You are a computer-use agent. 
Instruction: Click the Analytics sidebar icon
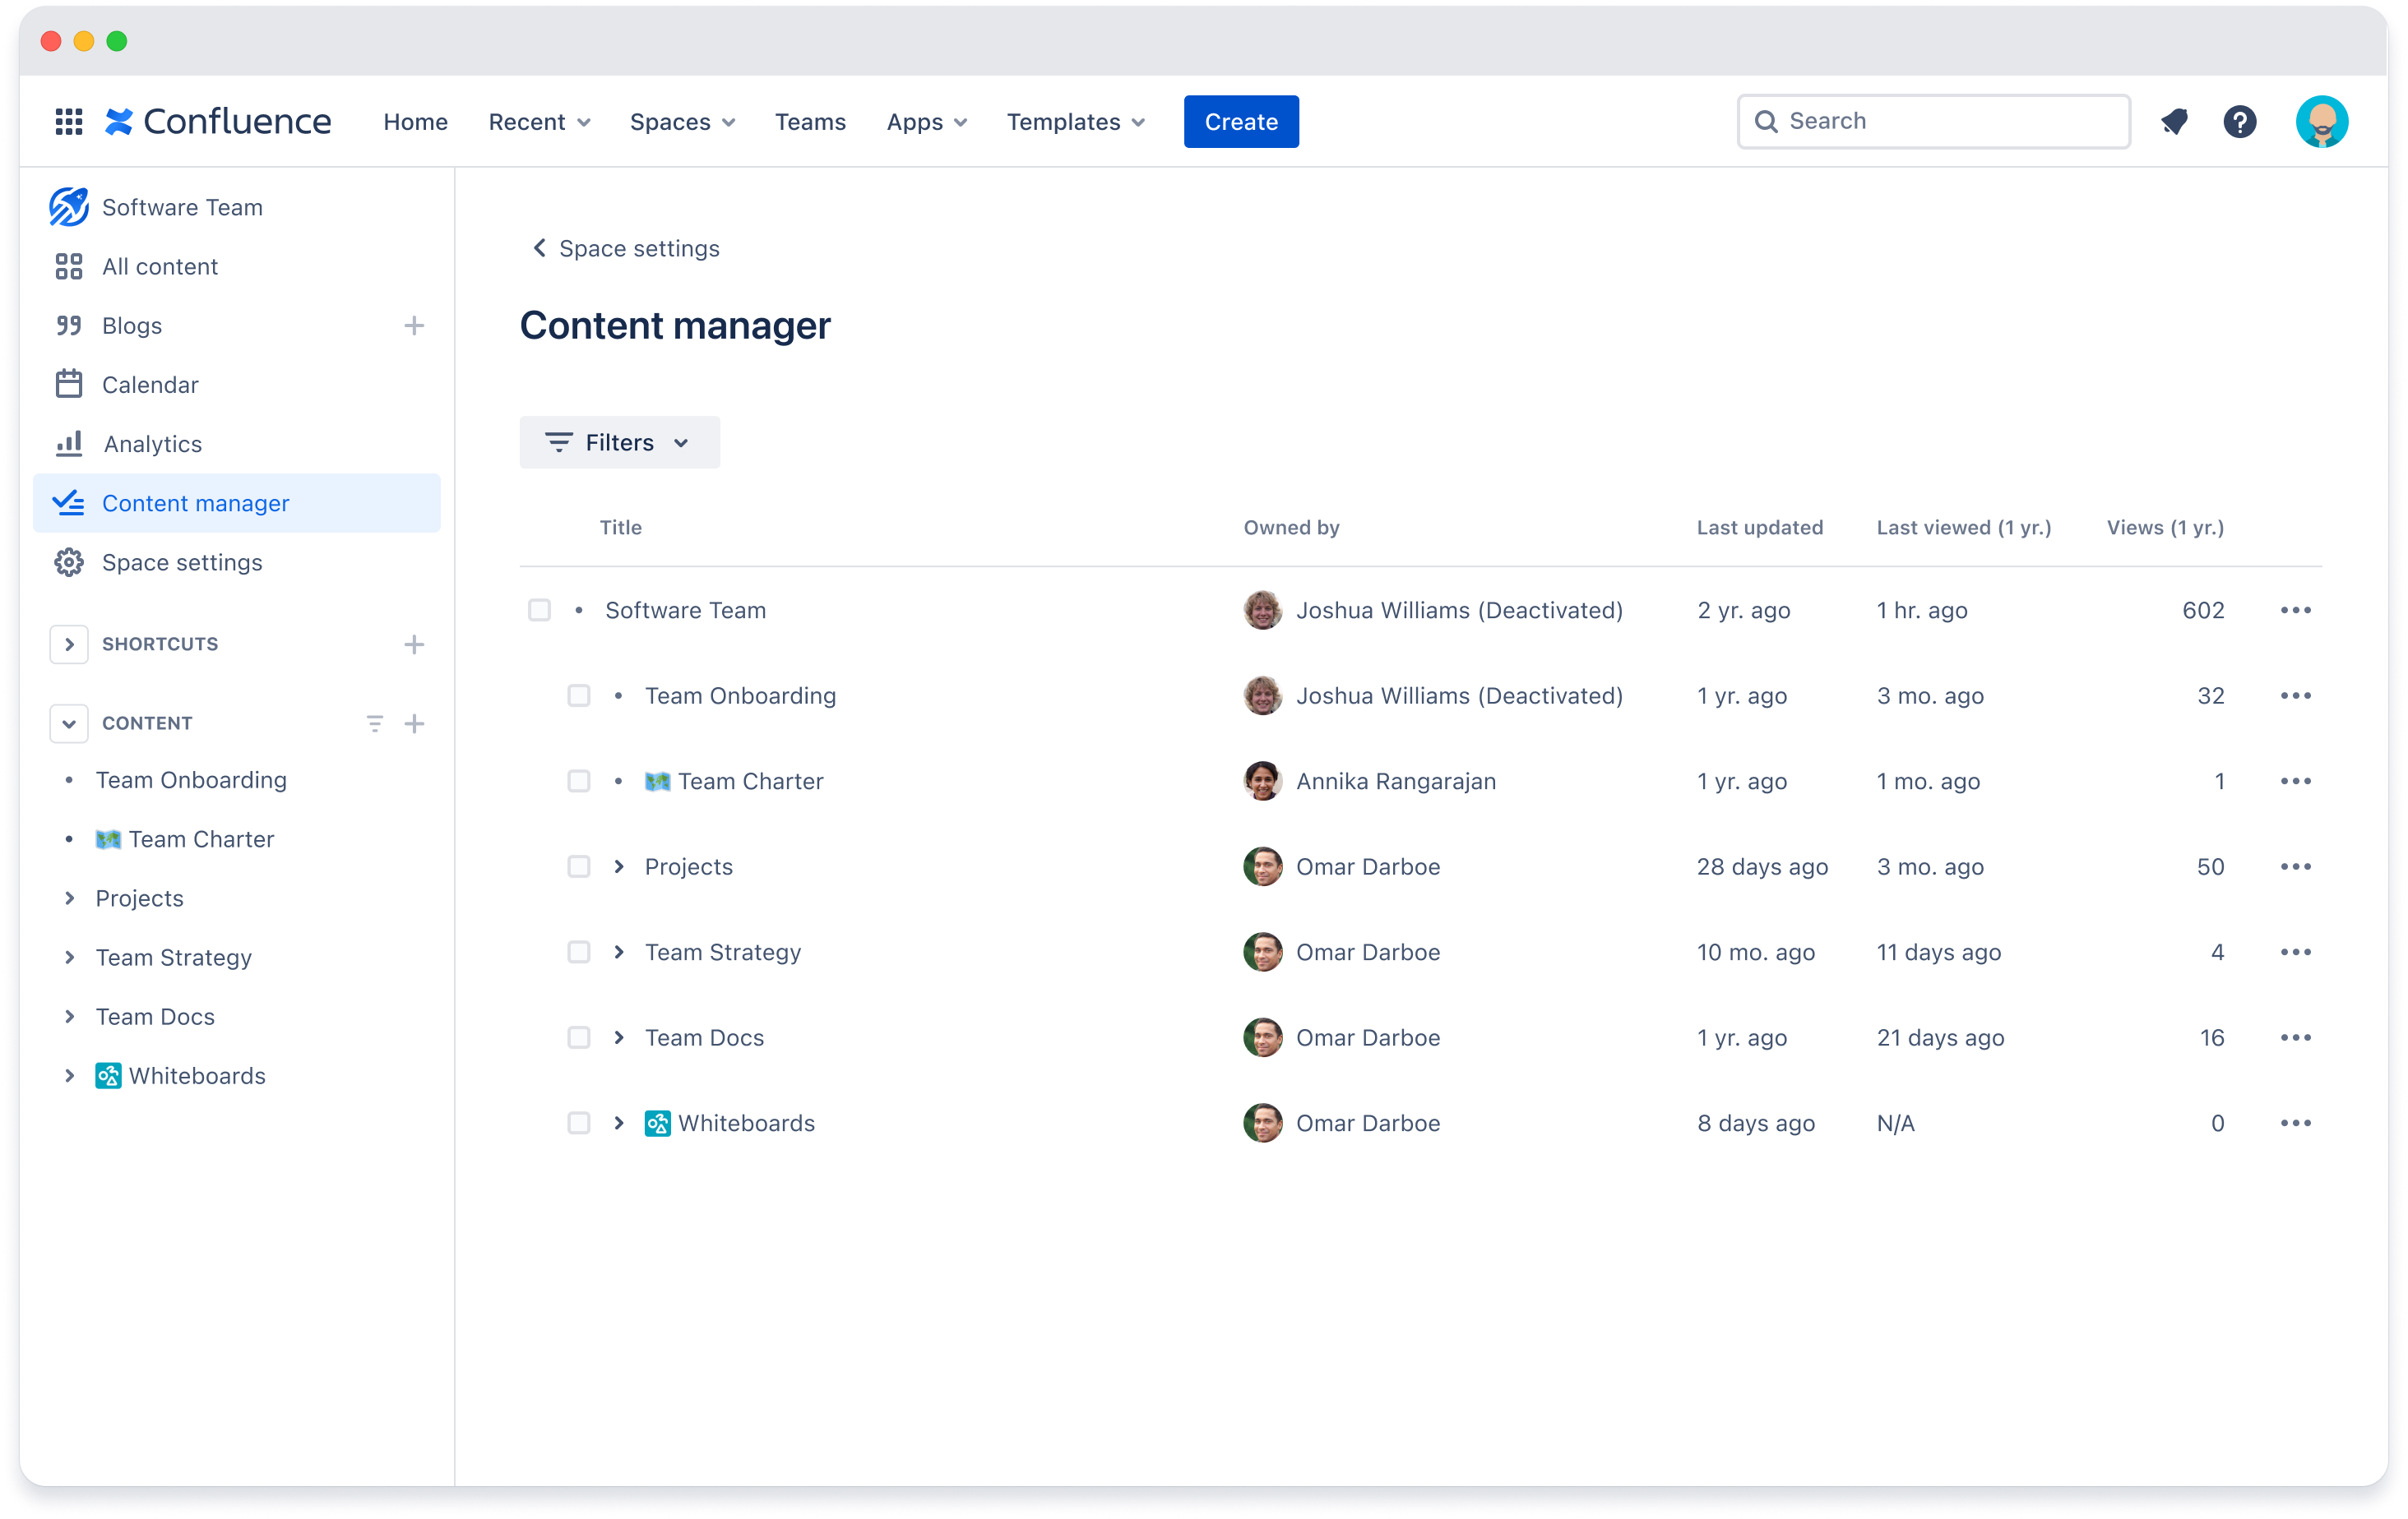click(67, 443)
